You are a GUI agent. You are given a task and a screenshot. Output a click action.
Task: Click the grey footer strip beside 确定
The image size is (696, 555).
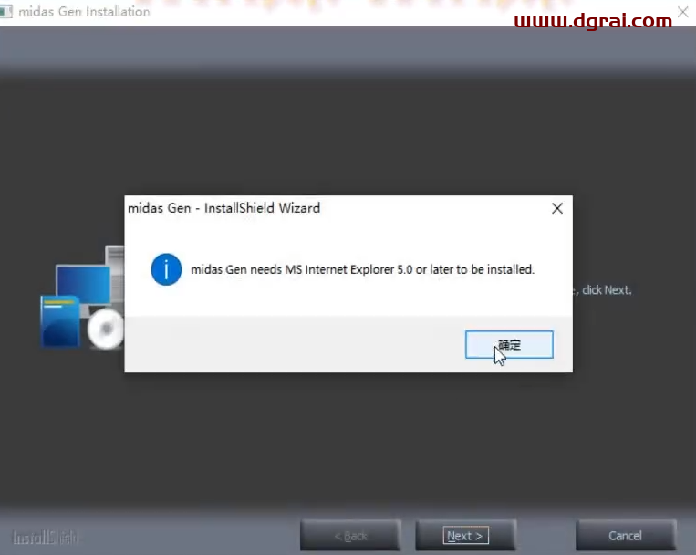click(292, 344)
